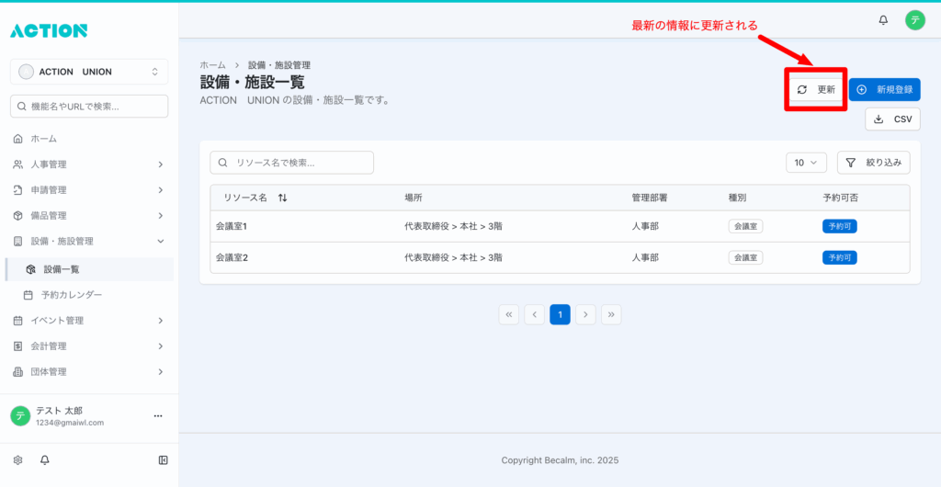Screen dimensions: 941x487
Task: Click the sort arrows next to リソース名
Action: (282, 198)
